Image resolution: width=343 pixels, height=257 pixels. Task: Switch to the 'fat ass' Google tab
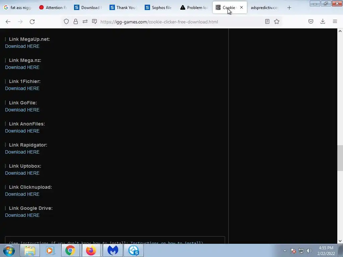click(x=18, y=7)
